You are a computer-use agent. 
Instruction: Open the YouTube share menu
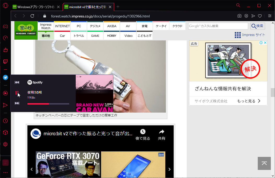point(162,134)
